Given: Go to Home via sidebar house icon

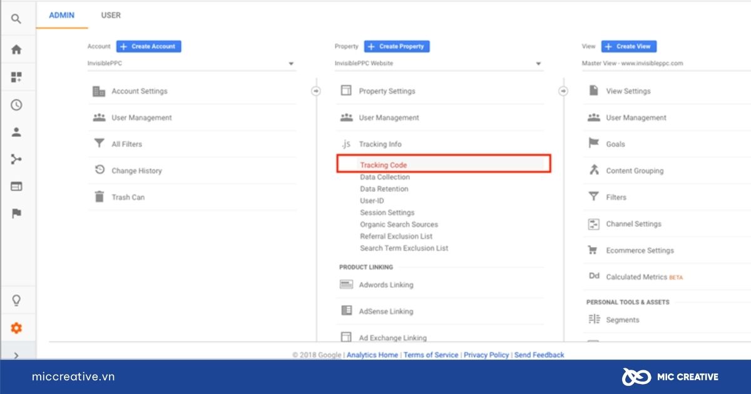Looking at the screenshot, I should [x=16, y=49].
